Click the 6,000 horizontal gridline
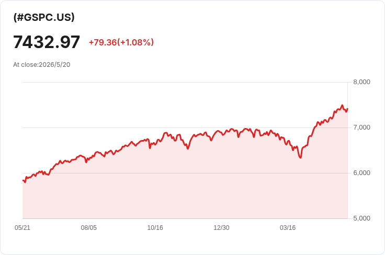 185,173
